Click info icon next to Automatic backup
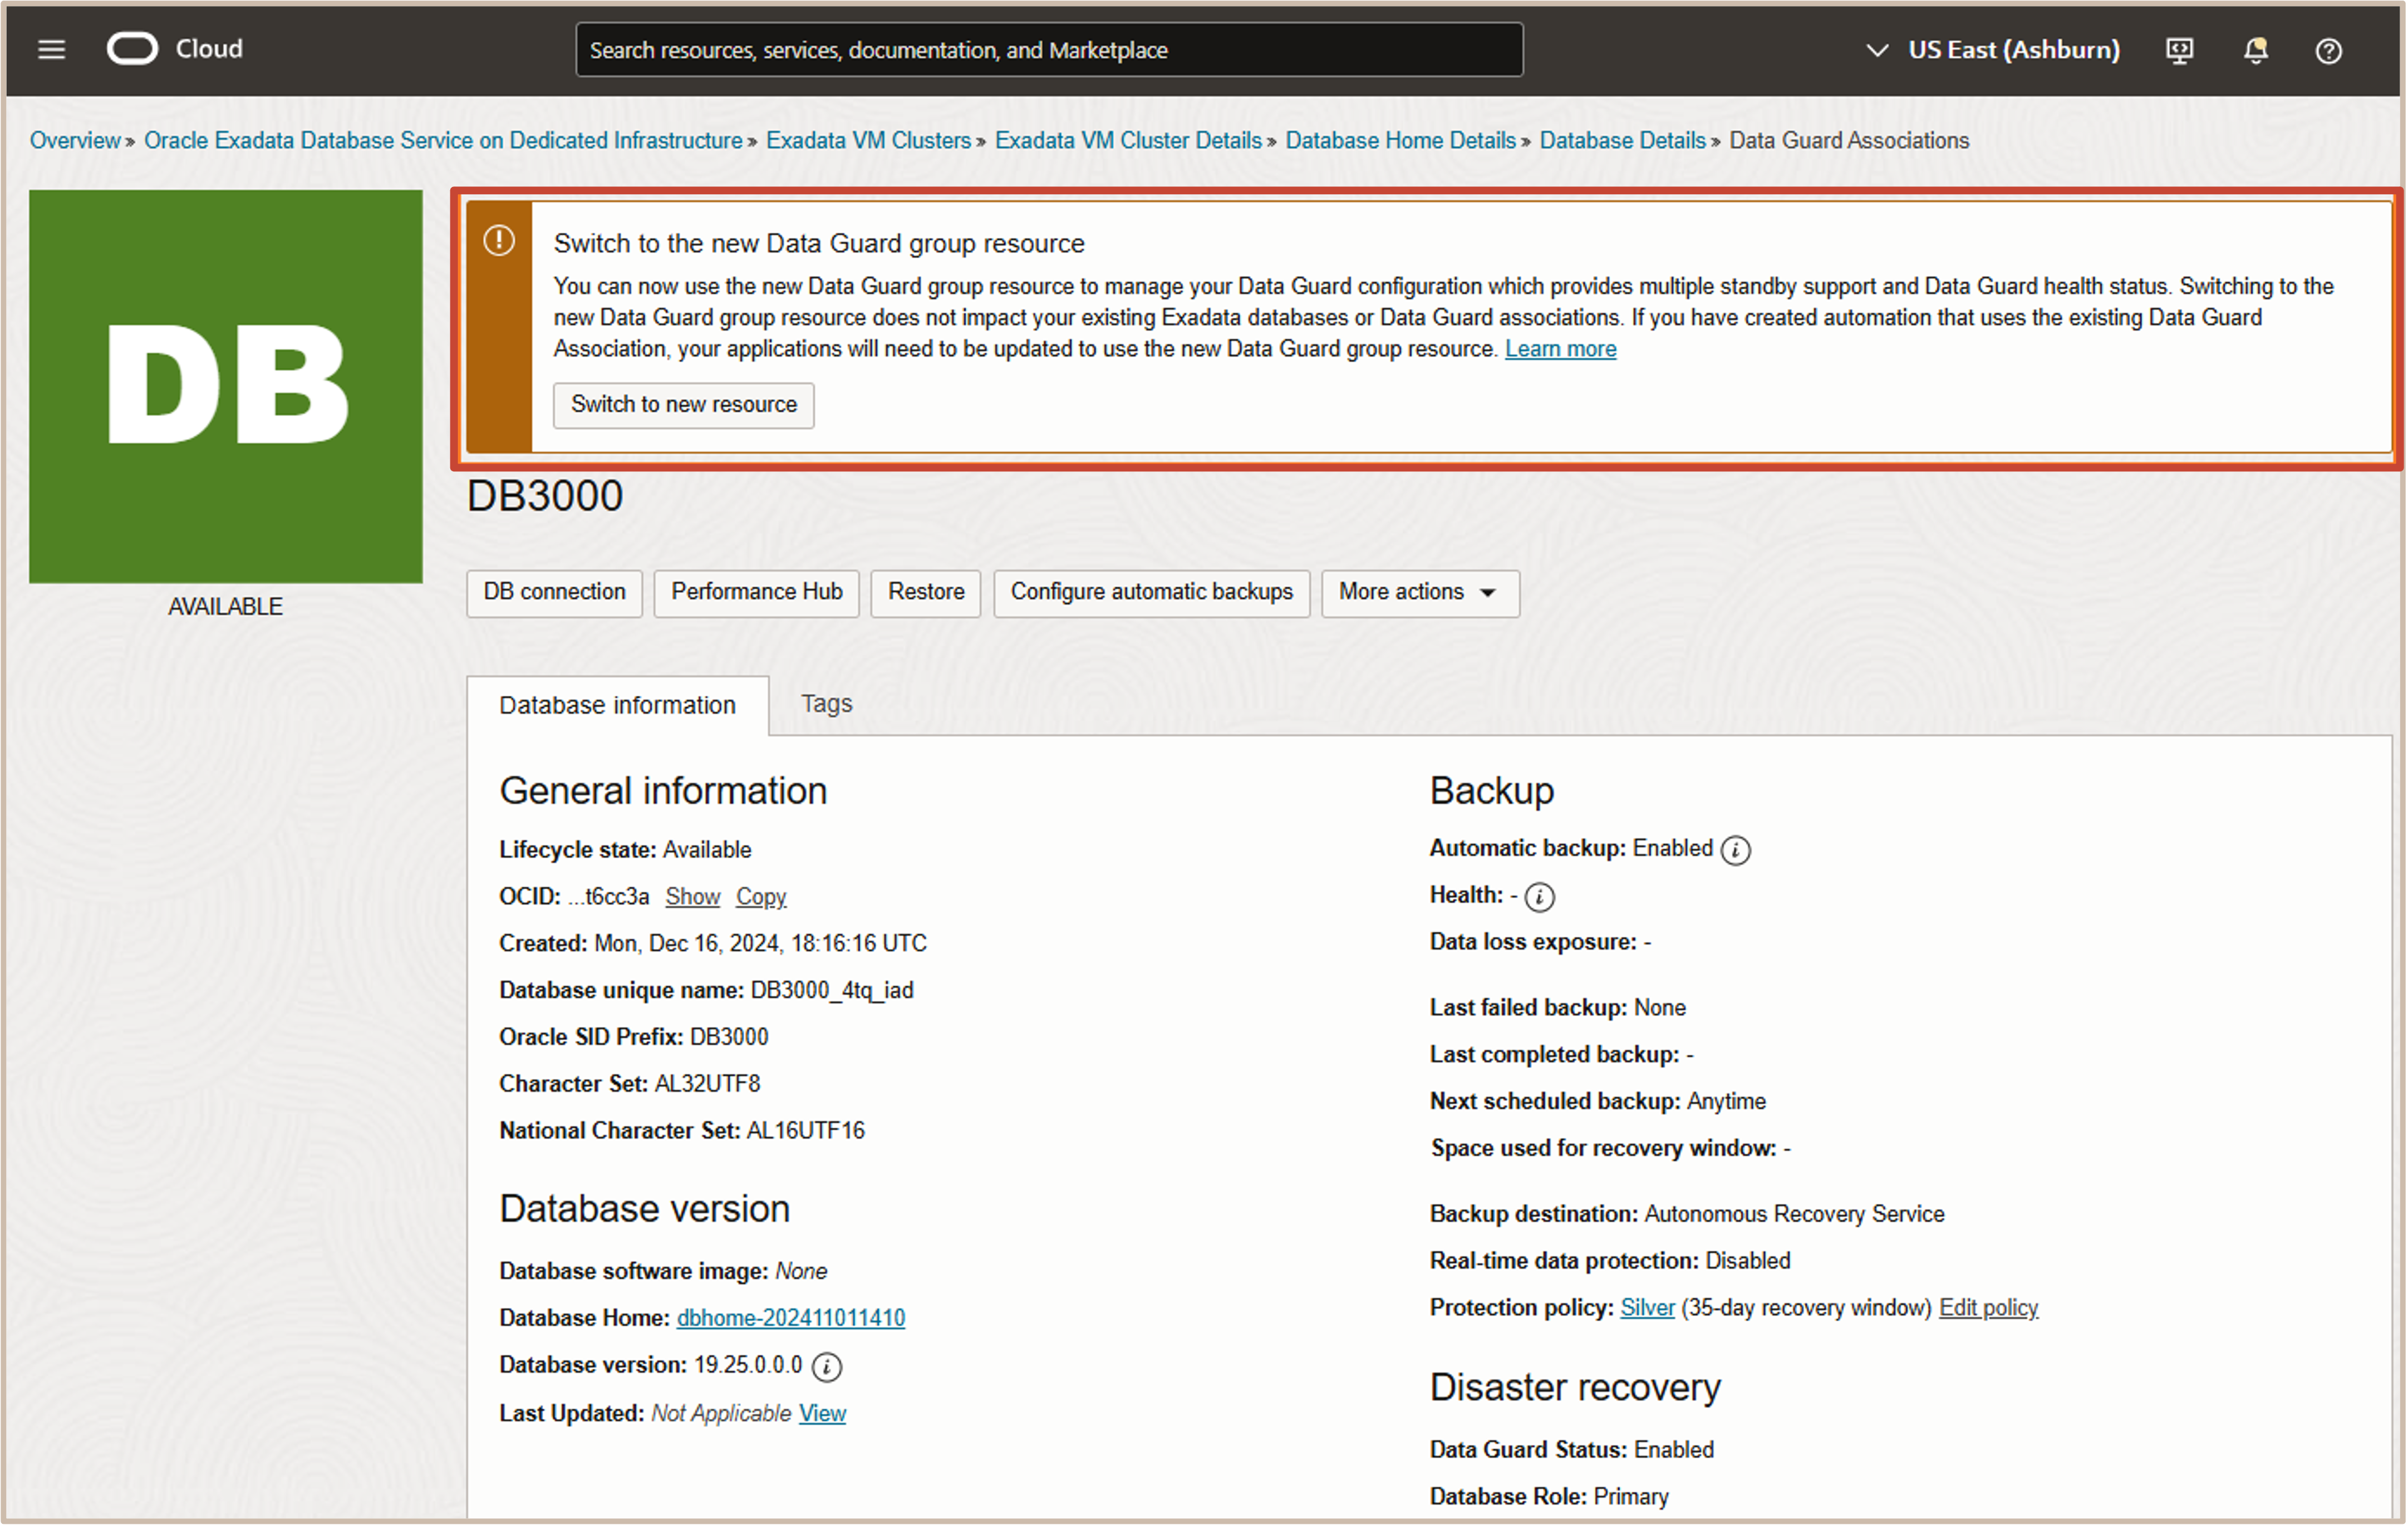 pyautogui.click(x=1735, y=850)
